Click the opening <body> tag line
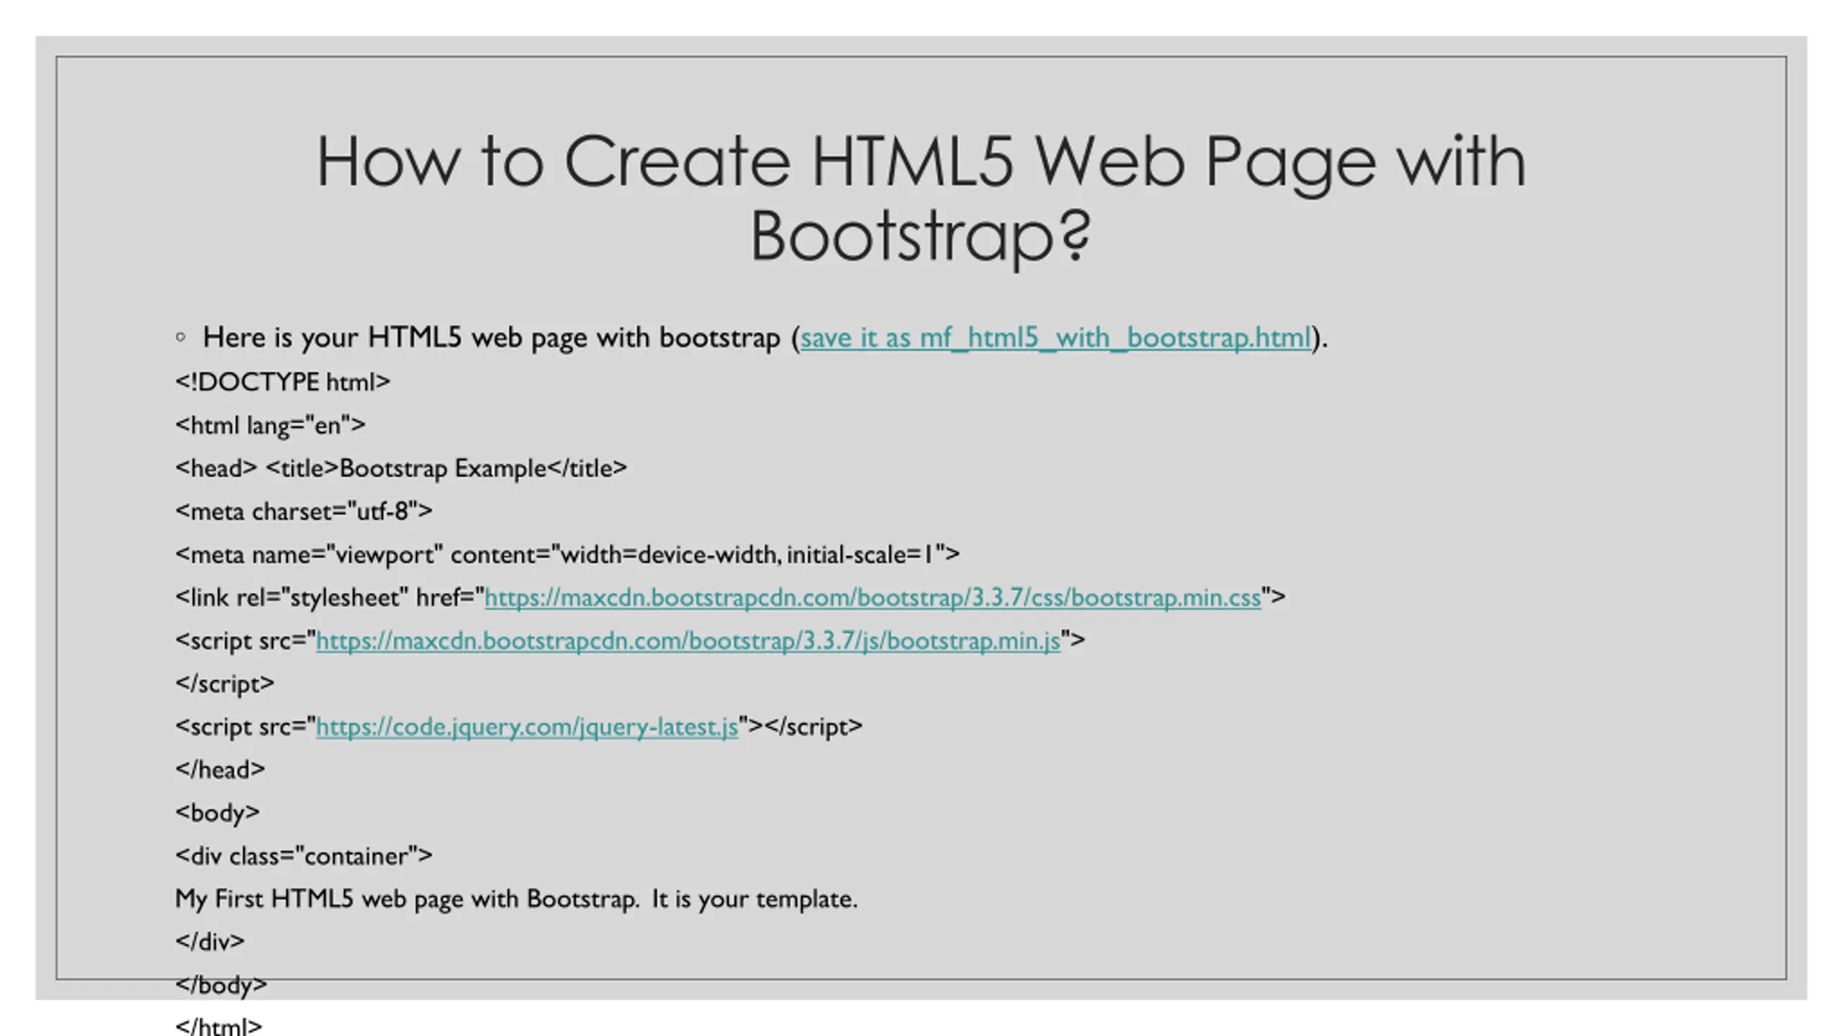This screenshot has height=1036, width=1843. (217, 813)
